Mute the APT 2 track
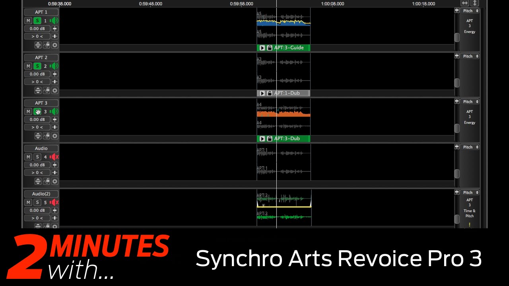The height and width of the screenshot is (286, 509). (28, 66)
